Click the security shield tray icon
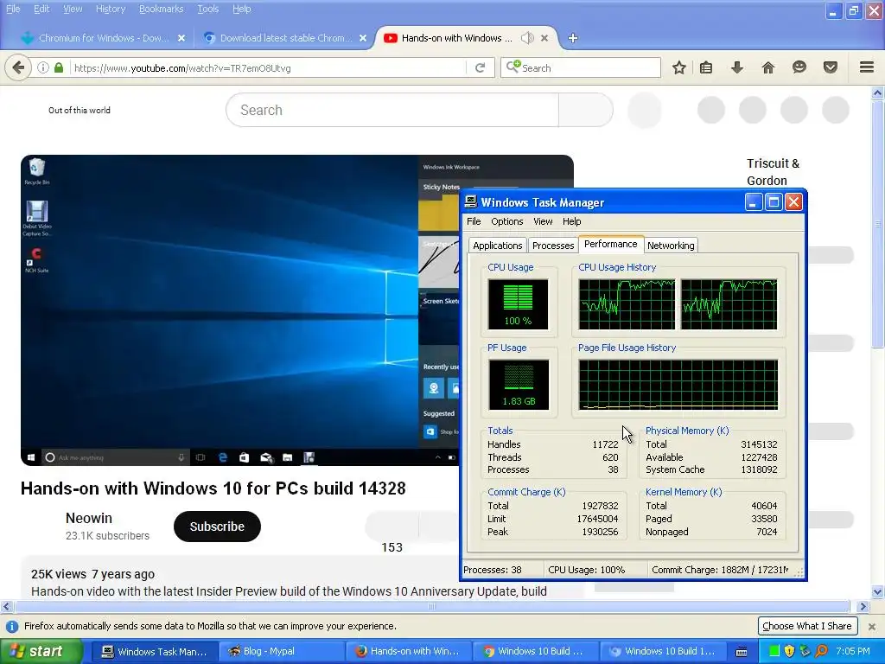This screenshot has width=885, height=664. tap(790, 652)
